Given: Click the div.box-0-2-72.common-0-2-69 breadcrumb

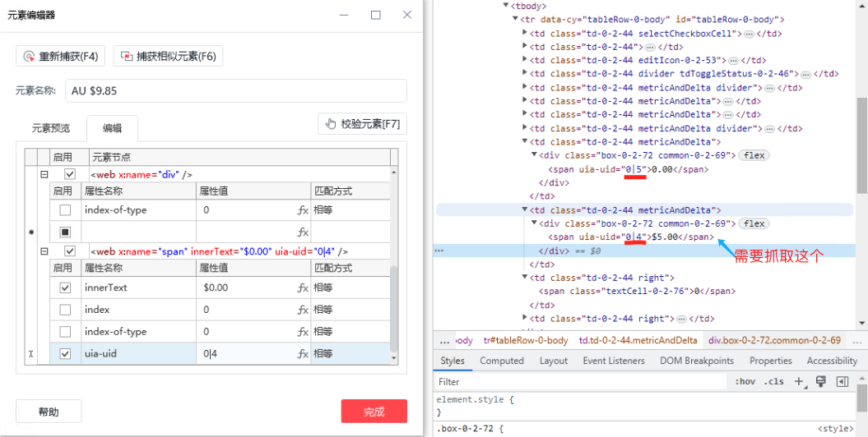Looking at the screenshot, I should click(x=774, y=341).
